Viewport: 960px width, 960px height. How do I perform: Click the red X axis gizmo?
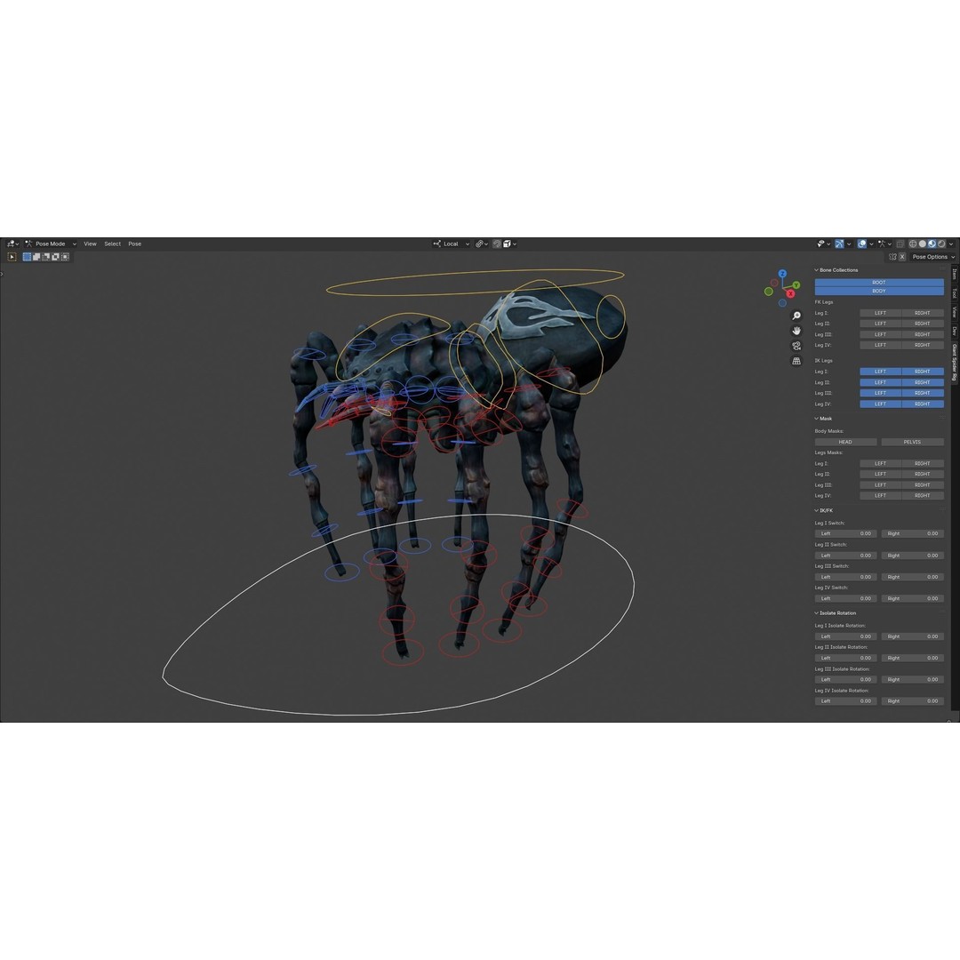click(790, 294)
